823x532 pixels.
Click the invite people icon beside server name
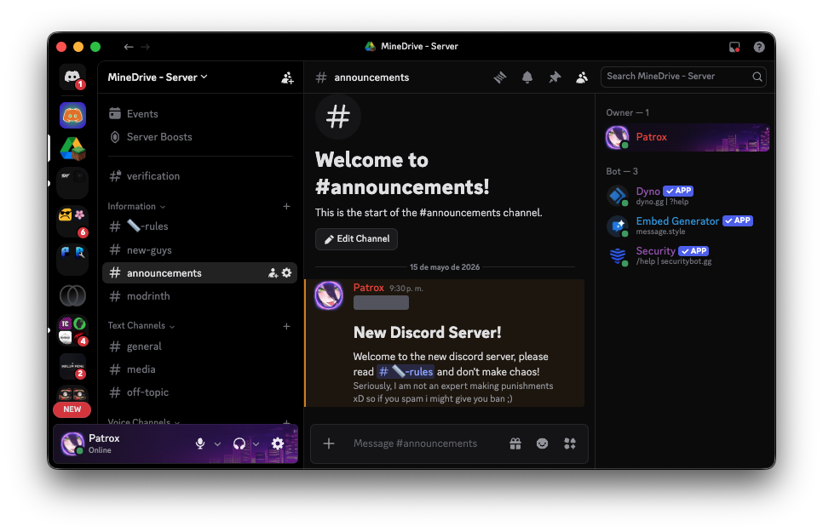click(x=287, y=78)
